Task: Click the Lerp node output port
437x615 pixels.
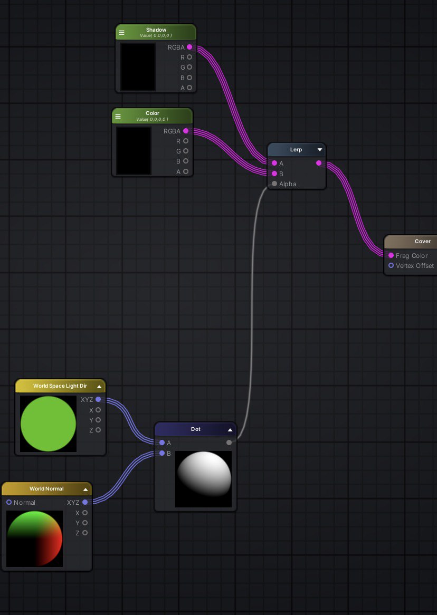Action: tap(319, 163)
